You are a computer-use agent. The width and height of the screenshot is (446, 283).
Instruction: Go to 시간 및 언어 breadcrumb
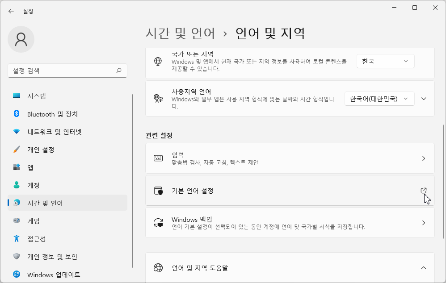click(181, 33)
